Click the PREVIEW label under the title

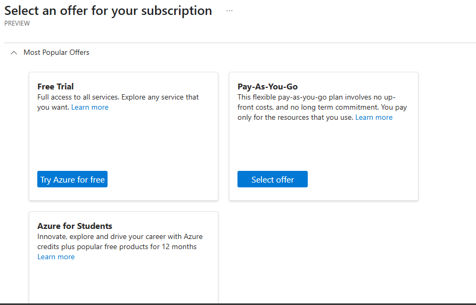point(17,23)
